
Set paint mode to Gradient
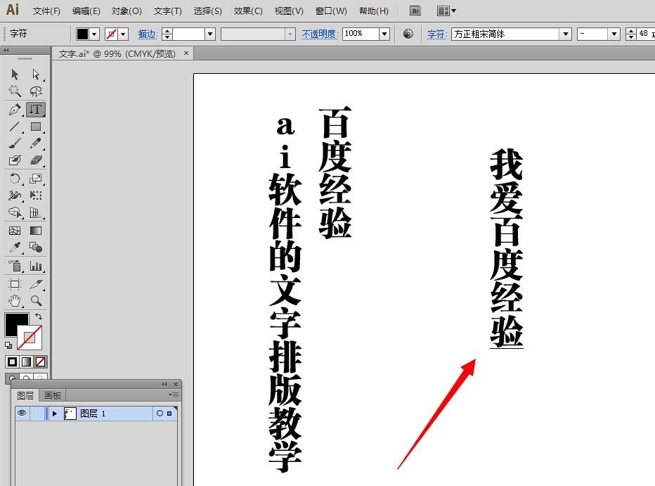coord(26,362)
